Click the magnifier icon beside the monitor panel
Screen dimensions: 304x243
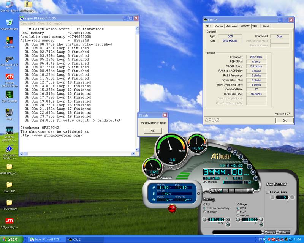coord(198,193)
